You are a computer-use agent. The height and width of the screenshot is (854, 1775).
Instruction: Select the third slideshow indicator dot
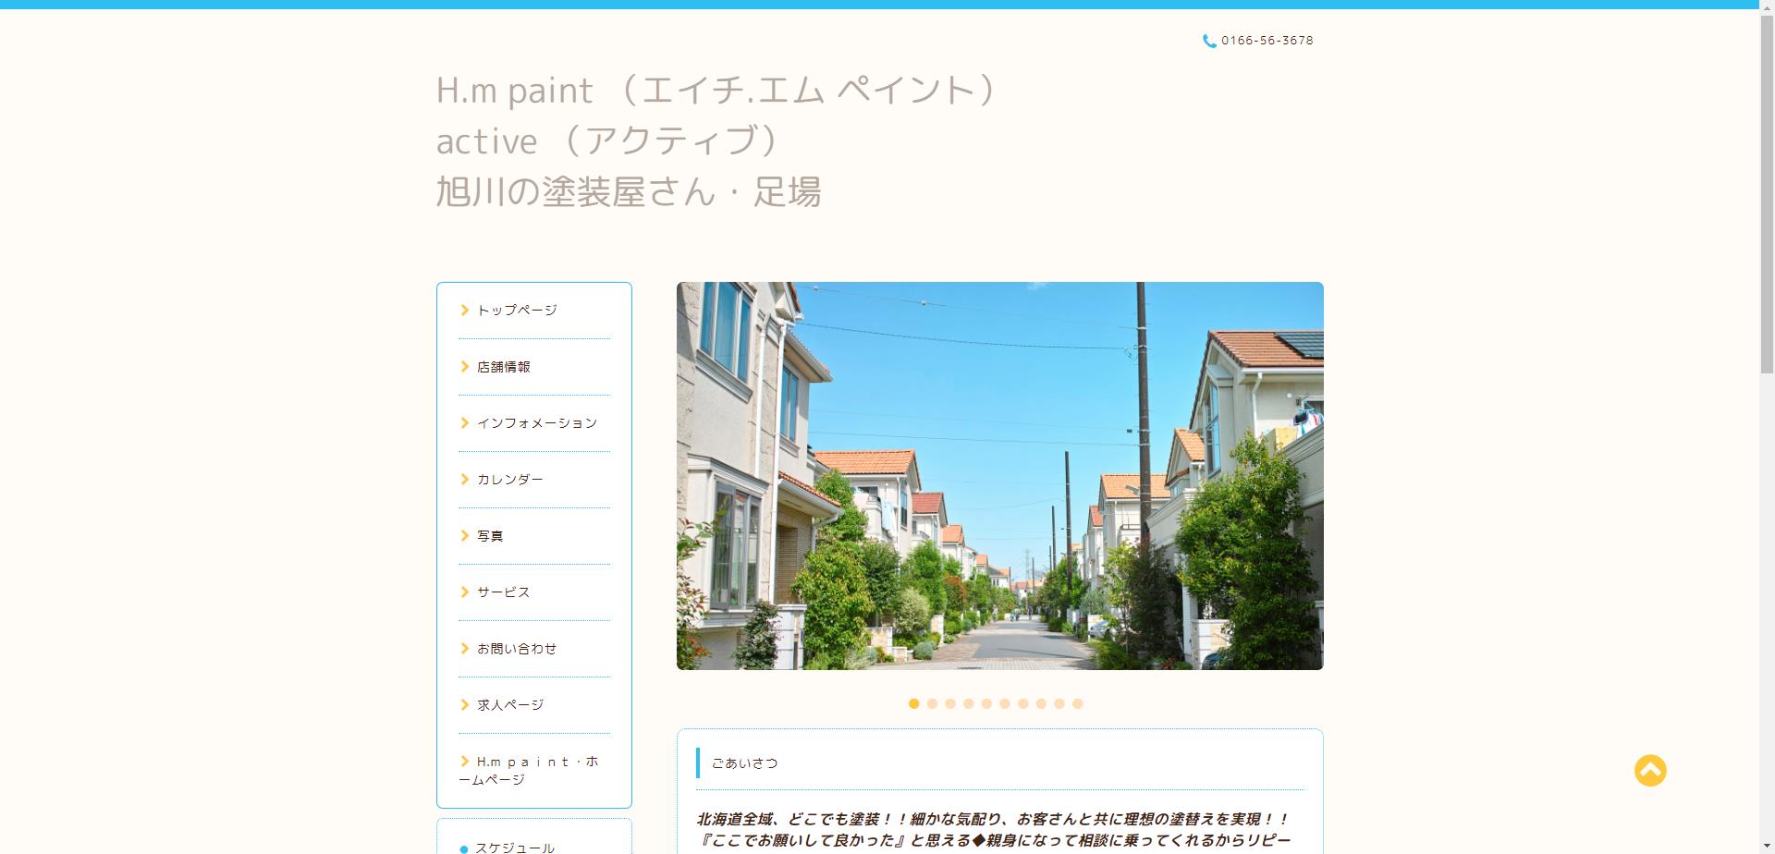click(x=950, y=703)
